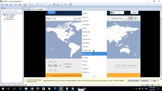Open the library search filter dropdown
The image size is (162, 91).
22,11
